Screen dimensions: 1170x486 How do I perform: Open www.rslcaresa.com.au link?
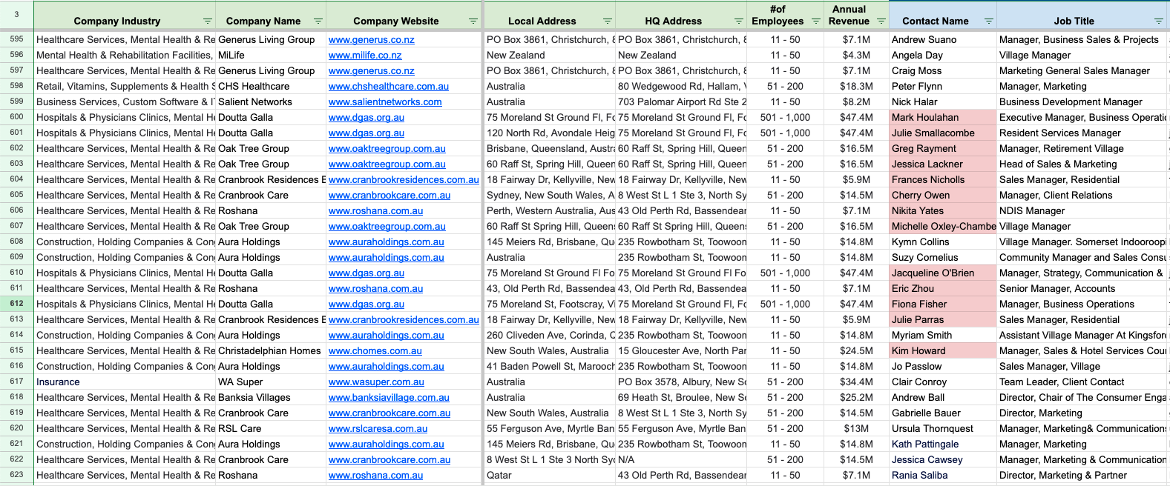point(378,429)
